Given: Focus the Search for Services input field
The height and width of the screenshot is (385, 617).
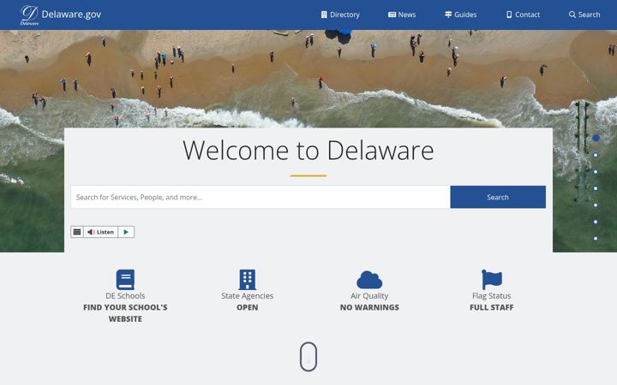Looking at the screenshot, I should point(261,197).
